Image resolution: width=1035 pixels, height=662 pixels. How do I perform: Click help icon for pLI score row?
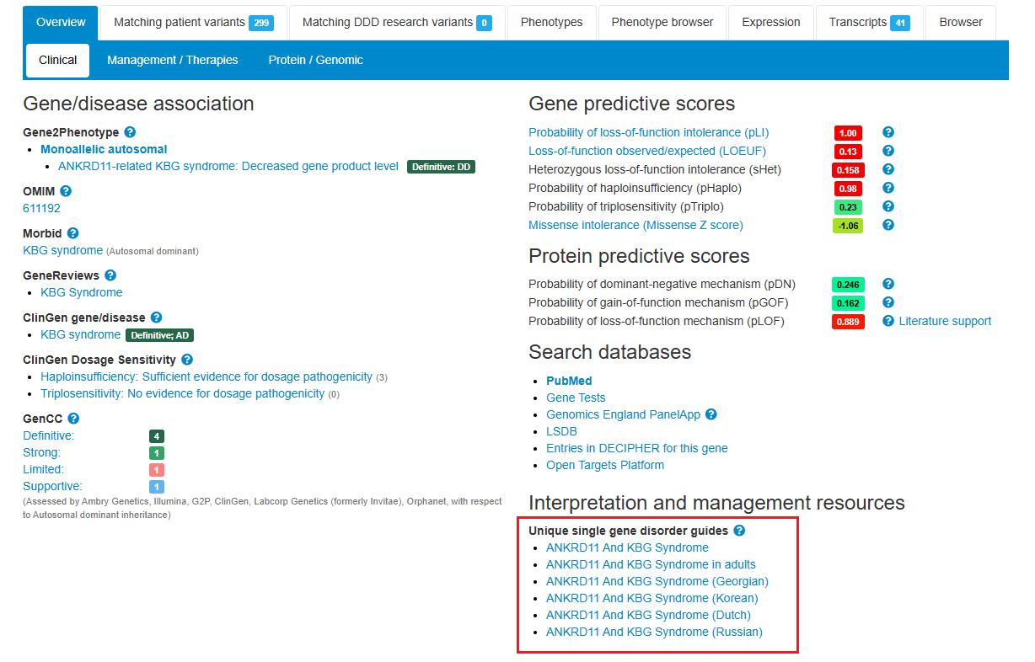(x=888, y=132)
